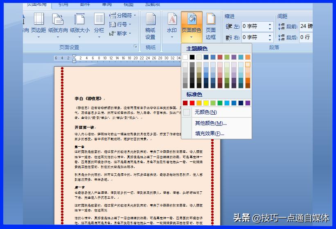Switch to the 审阅 ribbon tab
This screenshot has height=229, width=336.
pyautogui.click(x=107, y=4)
